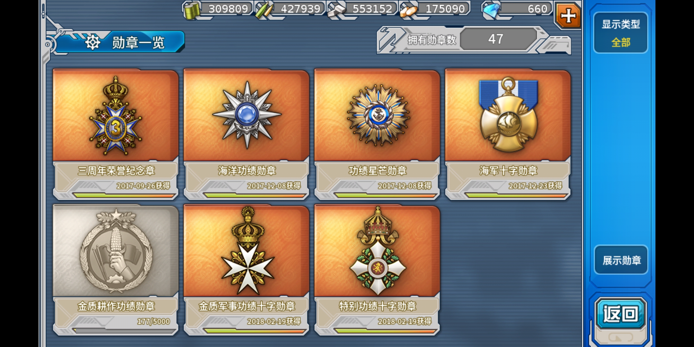Select the 功绩星芒勋章 medal icon
This screenshot has height=347, width=694.
[378, 115]
